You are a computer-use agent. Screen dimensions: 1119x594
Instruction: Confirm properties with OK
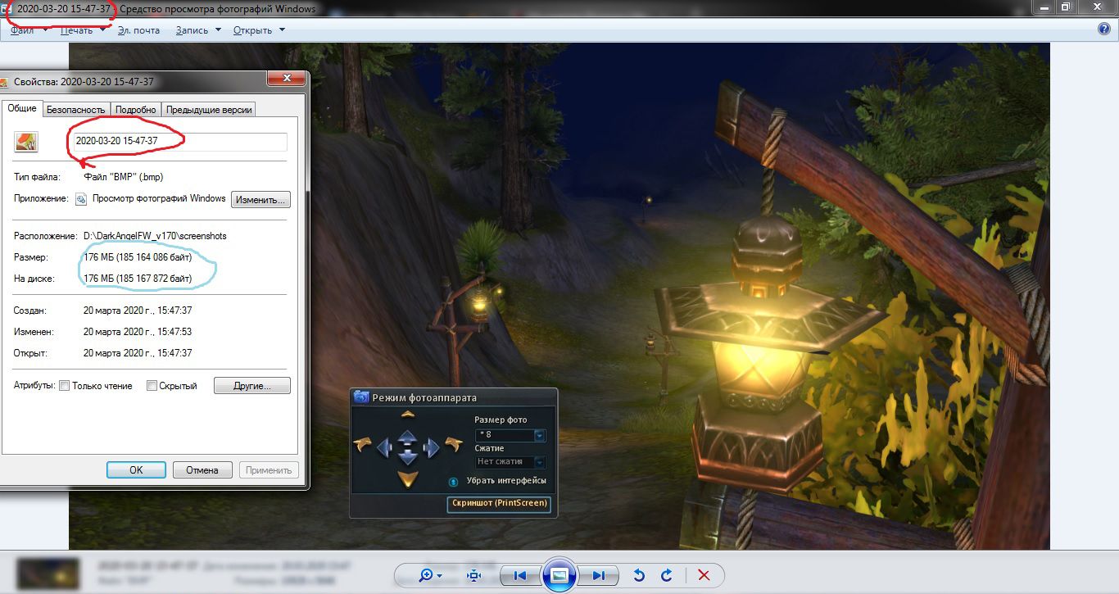pos(136,469)
